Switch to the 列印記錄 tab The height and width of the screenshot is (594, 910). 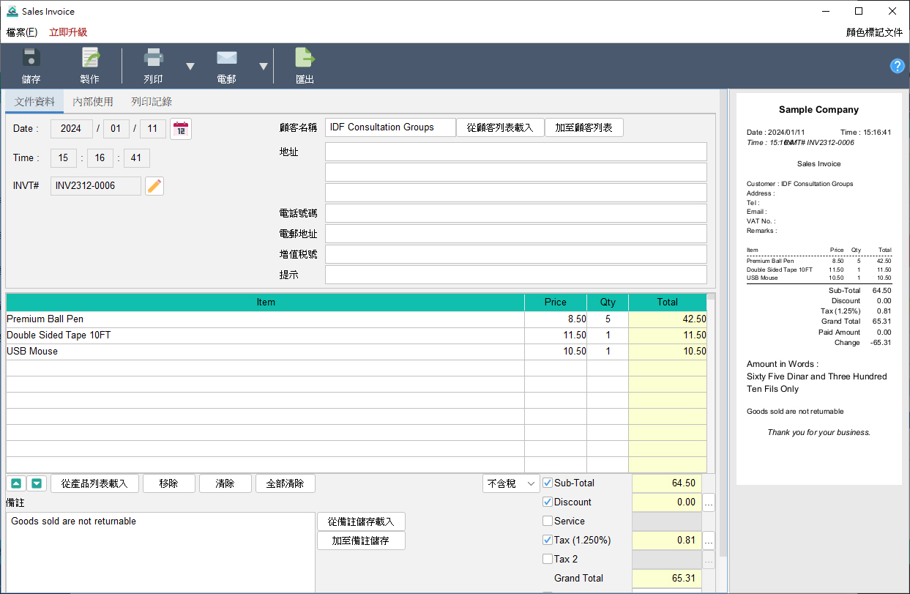(152, 102)
